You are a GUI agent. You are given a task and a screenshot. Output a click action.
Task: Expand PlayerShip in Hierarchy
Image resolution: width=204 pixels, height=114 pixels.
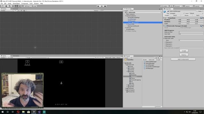tap(127, 24)
